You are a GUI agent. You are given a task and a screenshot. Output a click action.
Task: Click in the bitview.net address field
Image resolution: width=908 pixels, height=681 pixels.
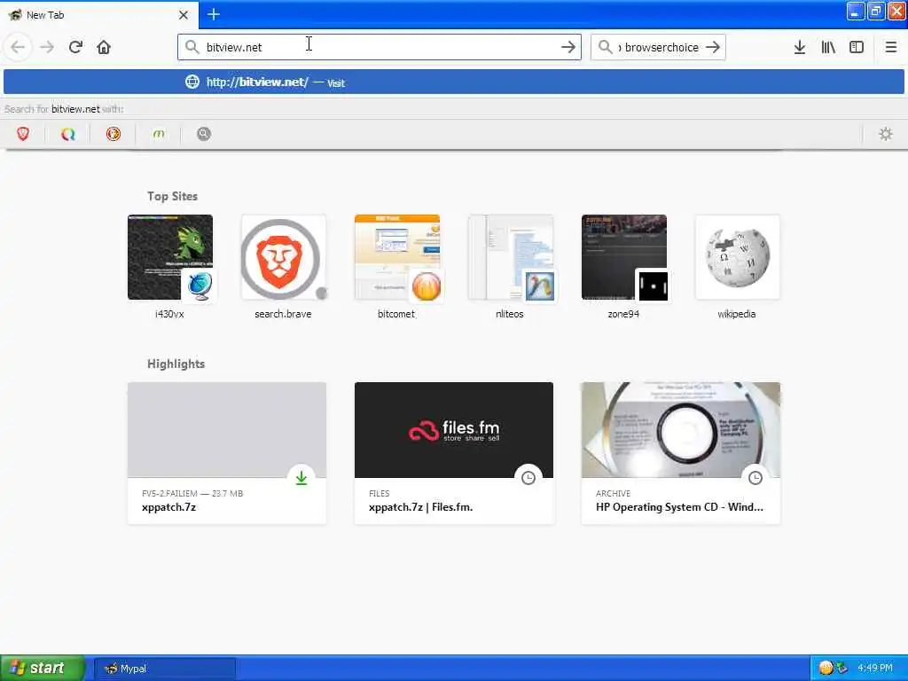(380, 47)
